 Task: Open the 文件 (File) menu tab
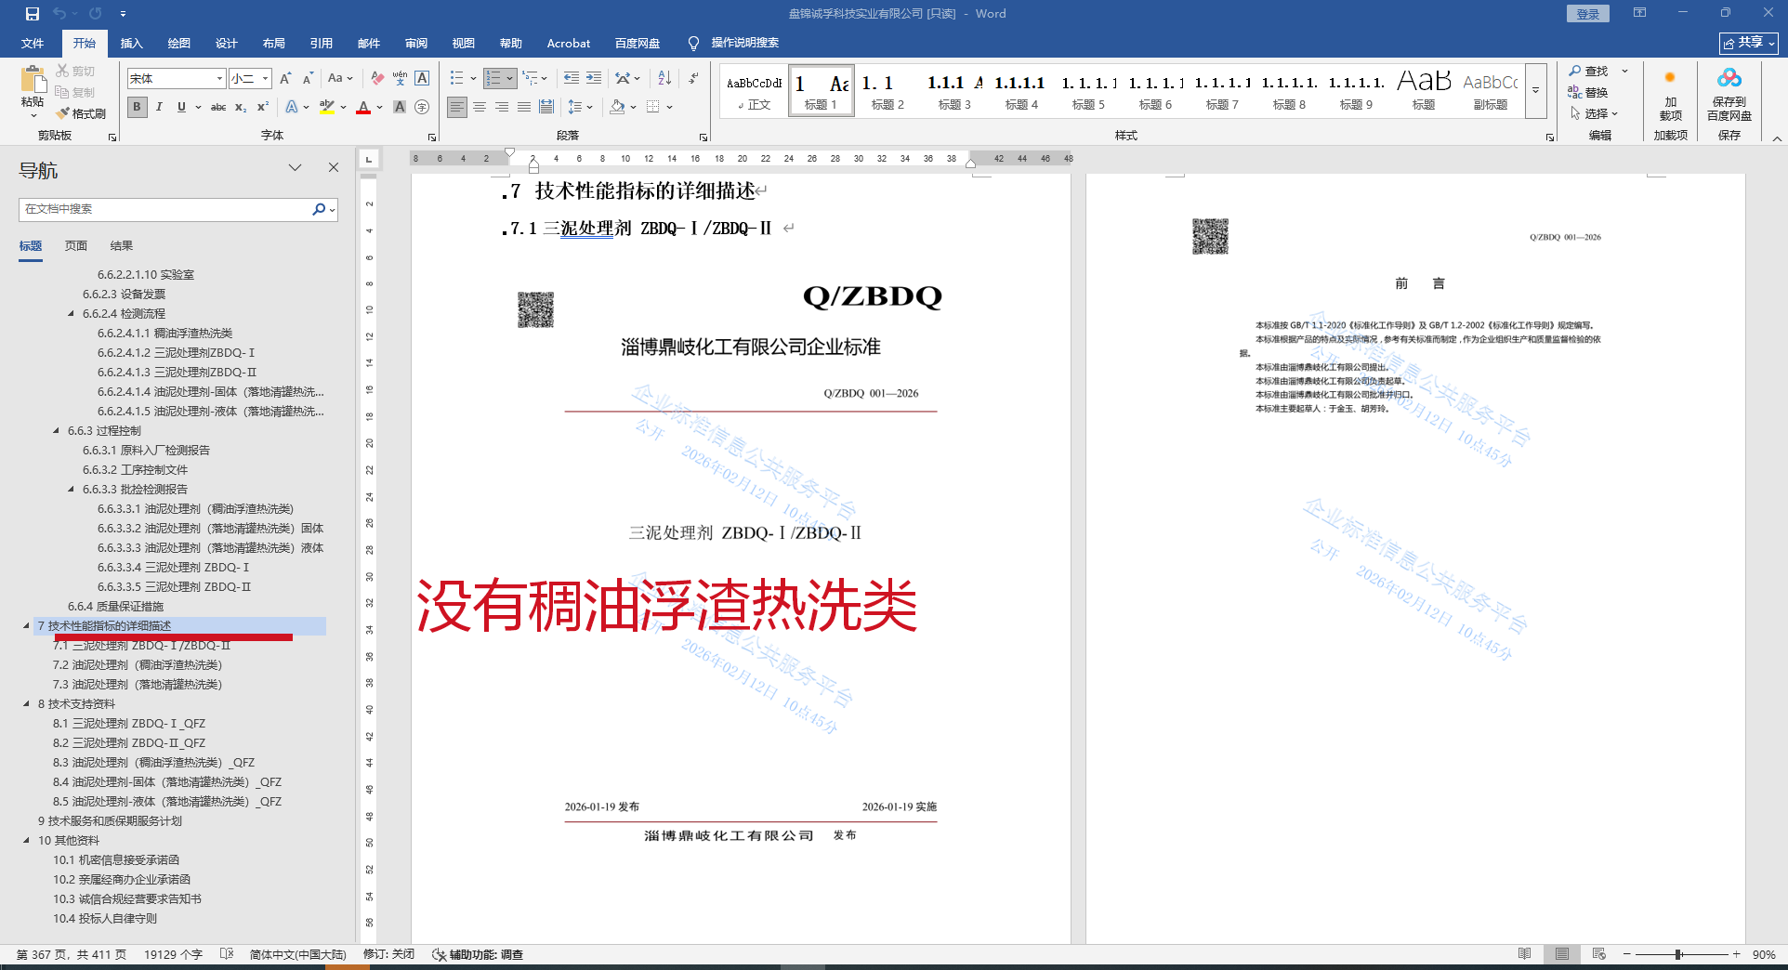tap(33, 44)
